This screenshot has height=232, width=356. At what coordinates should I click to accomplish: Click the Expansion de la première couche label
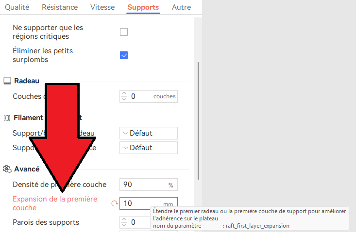pyautogui.click(x=55, y=203)
